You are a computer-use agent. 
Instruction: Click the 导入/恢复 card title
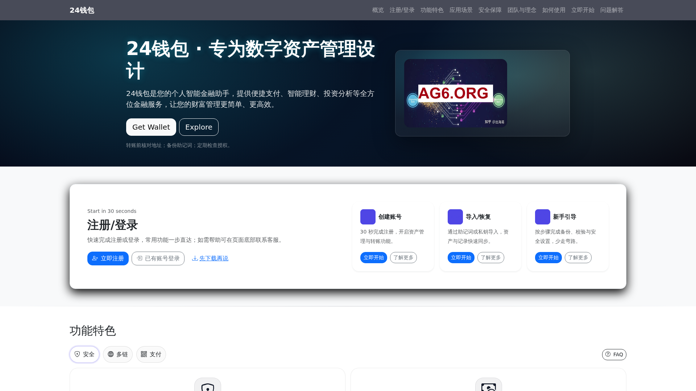click(x=478, y=217)
